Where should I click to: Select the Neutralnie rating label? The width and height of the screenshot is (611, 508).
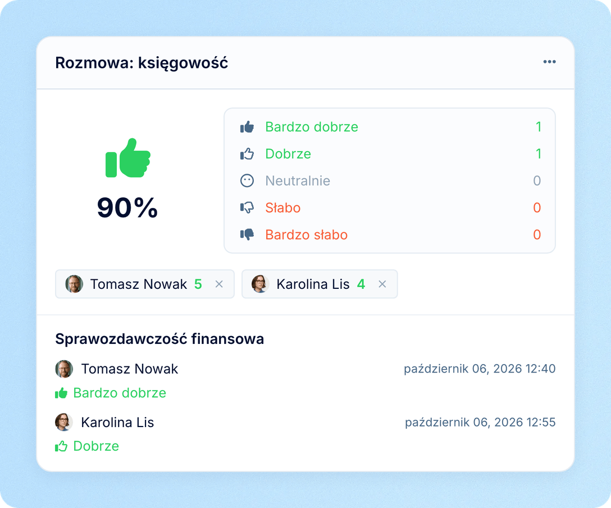click(298, 180)
